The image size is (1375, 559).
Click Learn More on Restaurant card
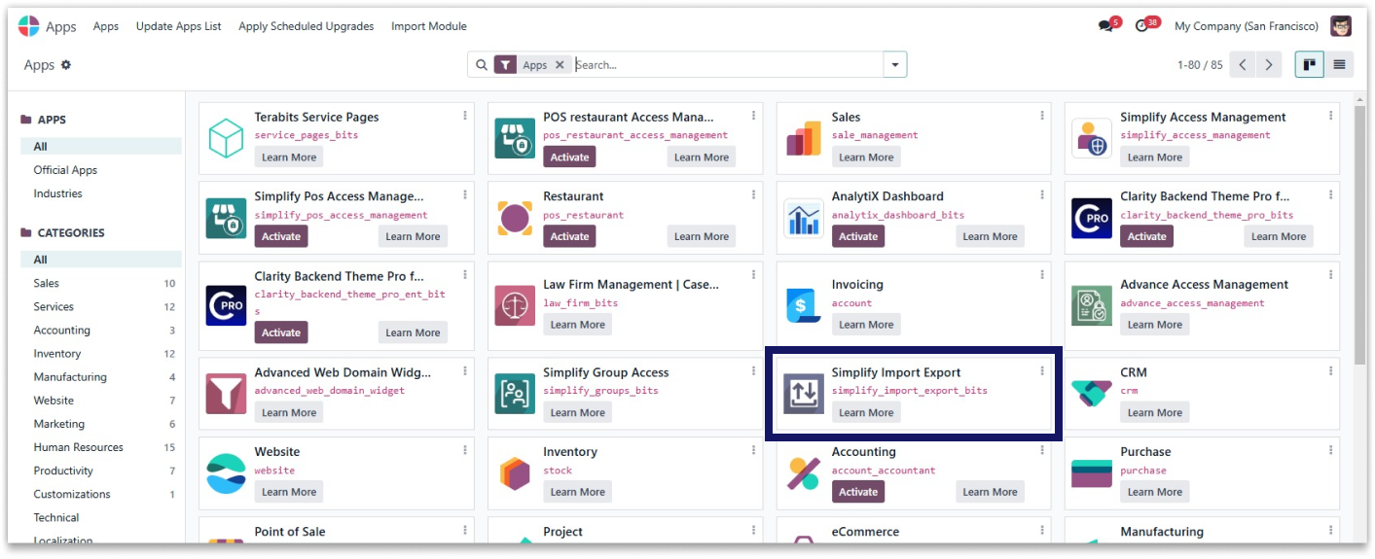click(x=702, y=236)
